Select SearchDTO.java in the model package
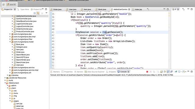The image size is (195, 109). click(x=23, y=57)
